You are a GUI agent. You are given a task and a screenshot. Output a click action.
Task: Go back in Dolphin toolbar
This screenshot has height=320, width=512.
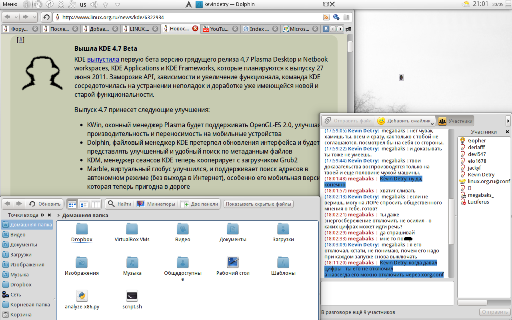point(8,204)
